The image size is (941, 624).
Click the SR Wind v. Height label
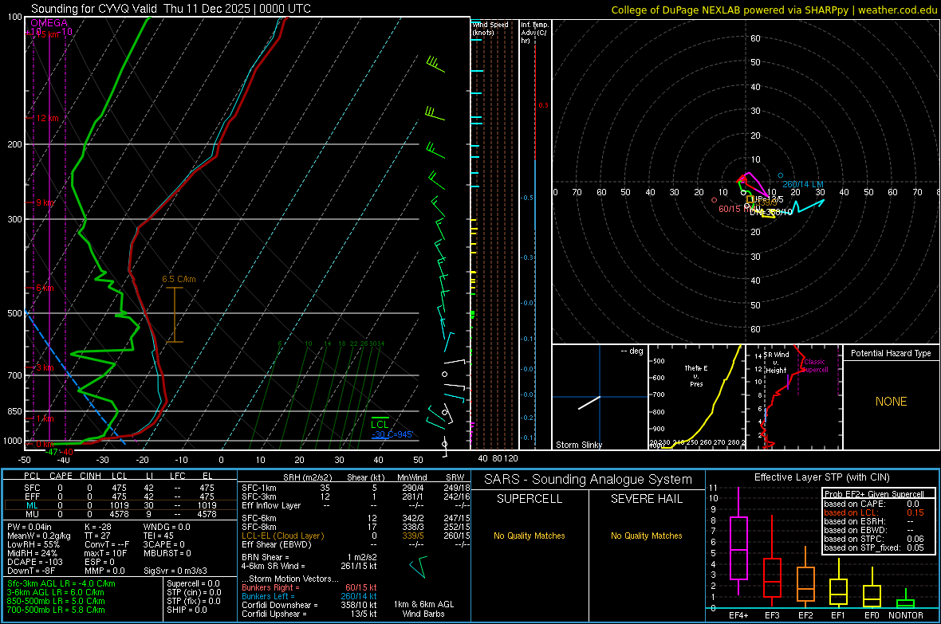tap(776, 363)
